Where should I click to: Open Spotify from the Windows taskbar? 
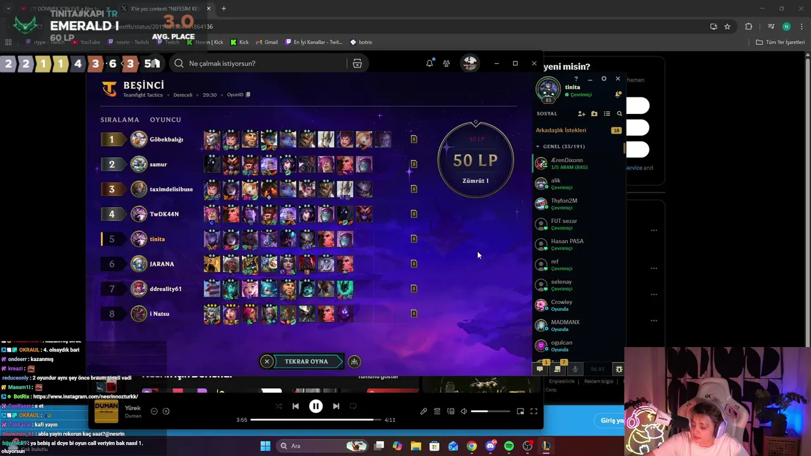coord(509,446)
